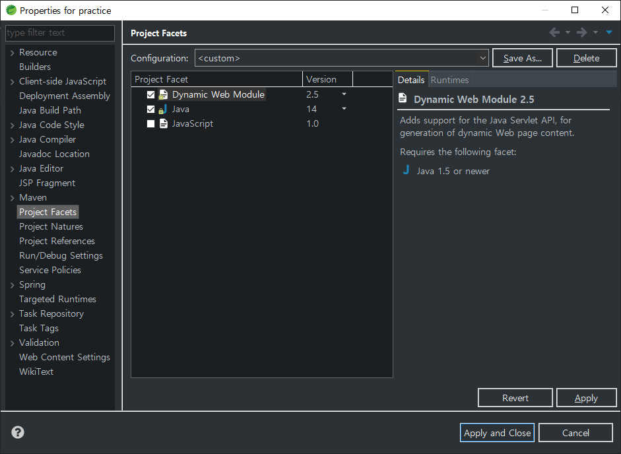Select Javadoc Location
The height and width of the screenshot is (454, 621).
click(54, 154)
